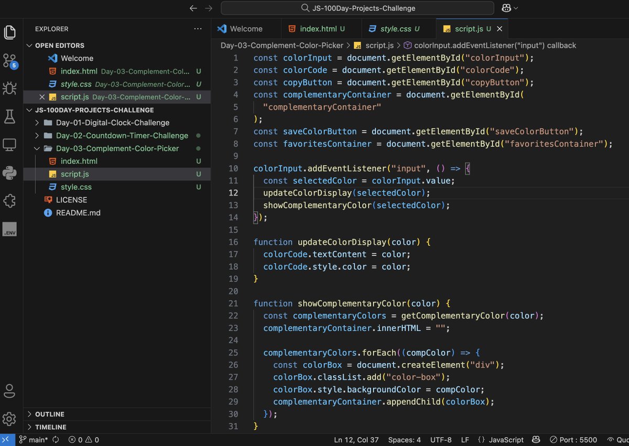Click the synchronize changes icon in status bar
This screenshot has width=629, height=446.
point(56,440)
